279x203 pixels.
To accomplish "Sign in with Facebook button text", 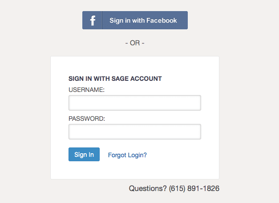I will point(143,20).
